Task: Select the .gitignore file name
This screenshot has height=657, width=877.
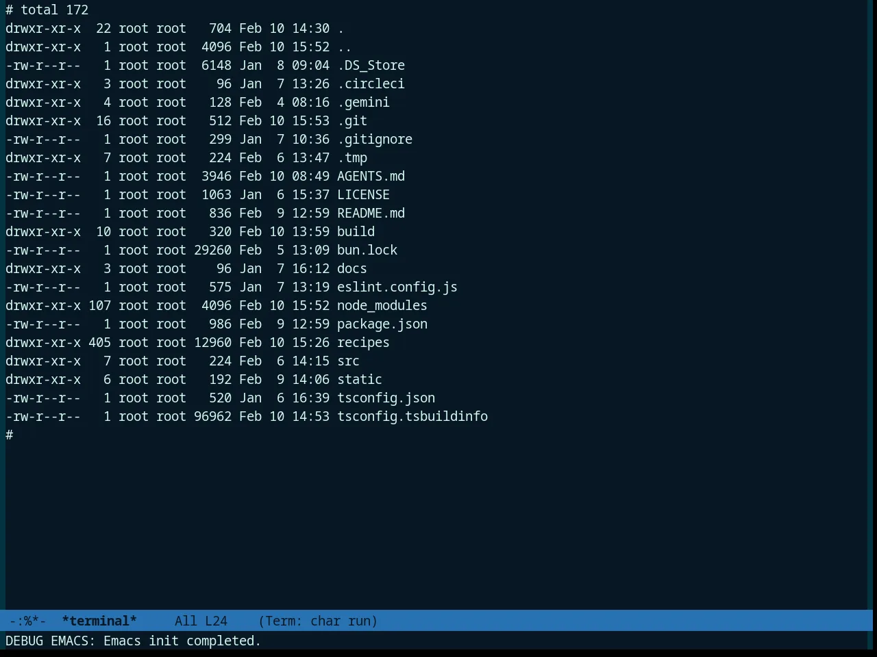Action: click(375, 139)
